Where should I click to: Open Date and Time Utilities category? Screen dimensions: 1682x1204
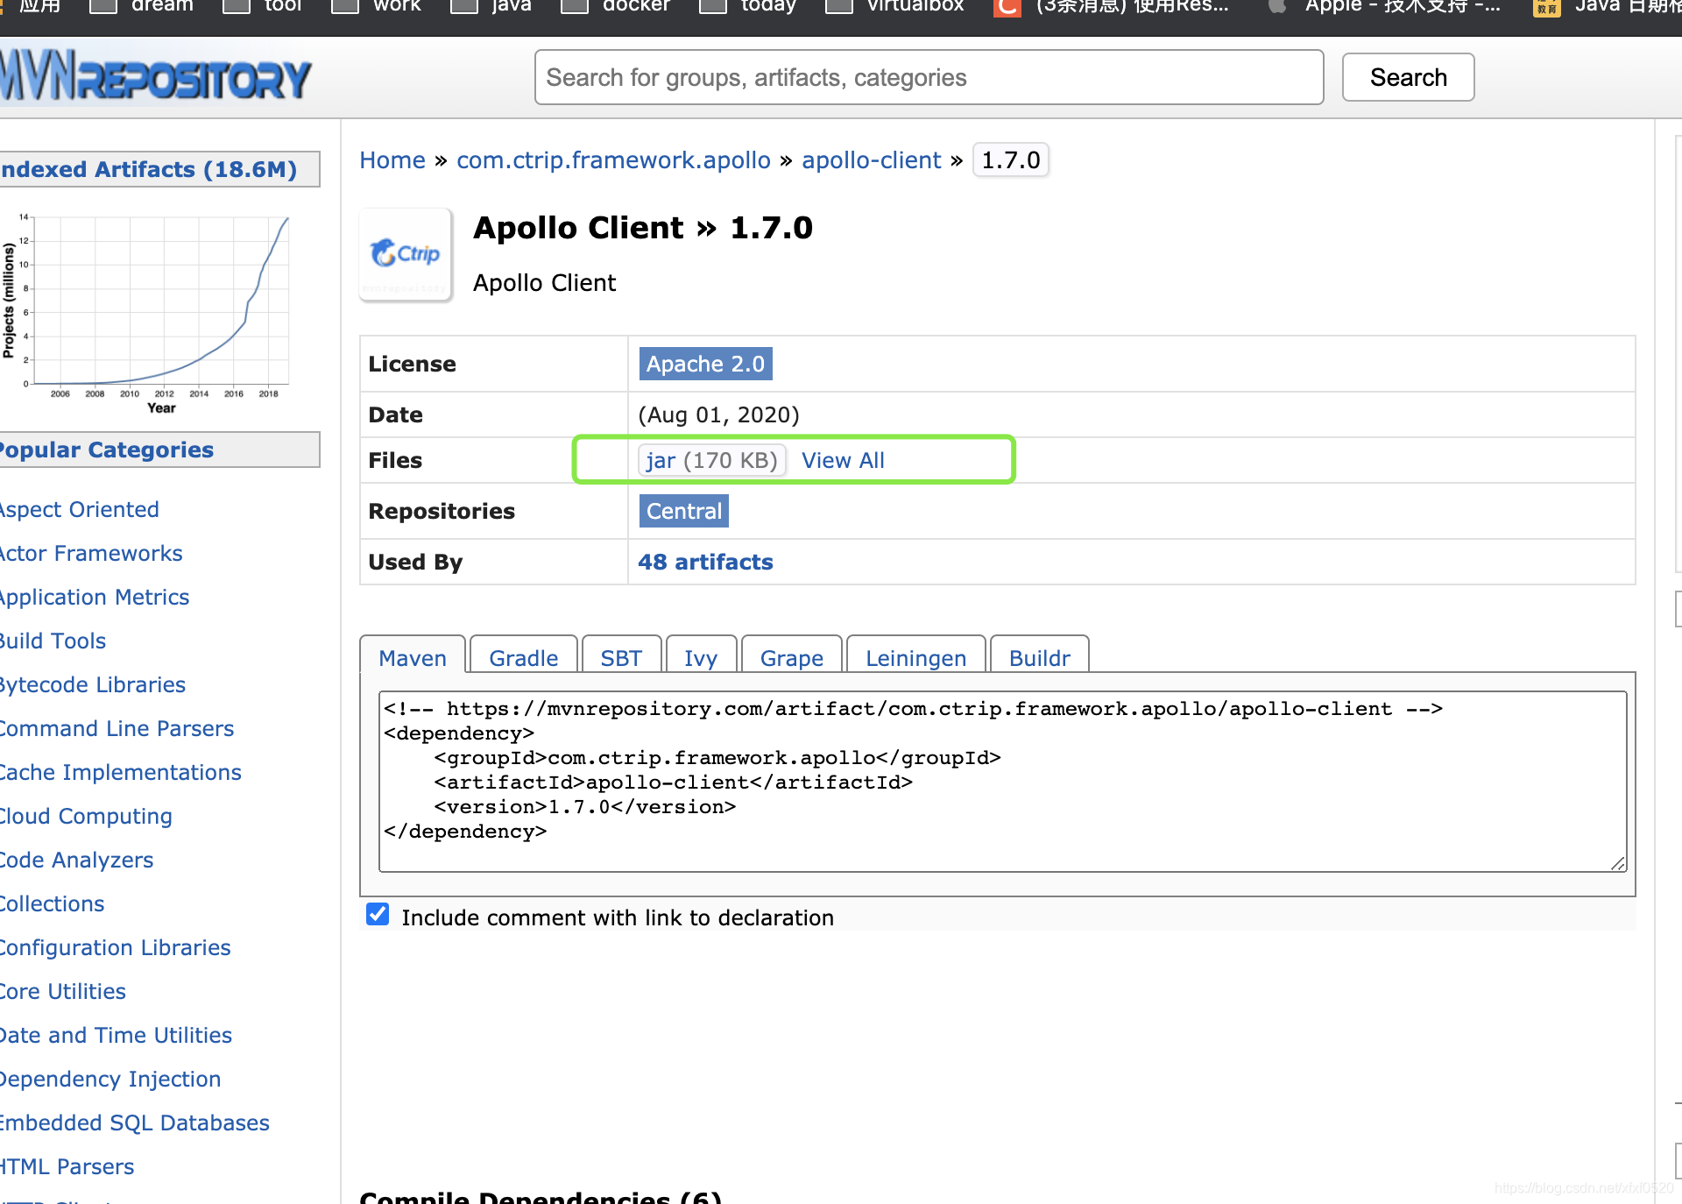tap(116, 1035)
